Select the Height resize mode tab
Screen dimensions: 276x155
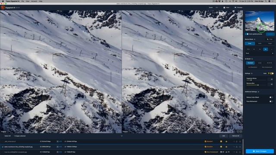270,43
